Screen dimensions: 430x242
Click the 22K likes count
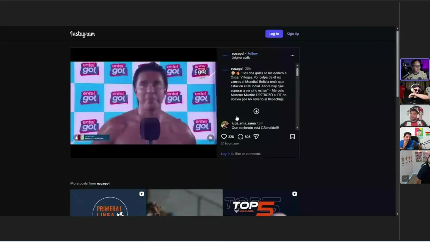pyautogui.click(x=231, y=137)
